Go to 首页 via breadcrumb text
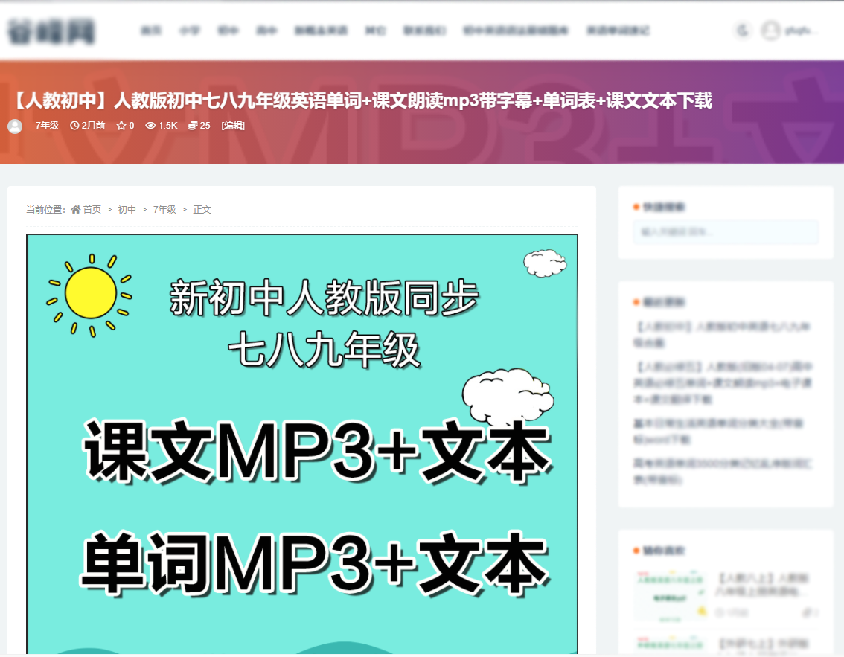This screenshot has width=844, height=657. [92, 209]
